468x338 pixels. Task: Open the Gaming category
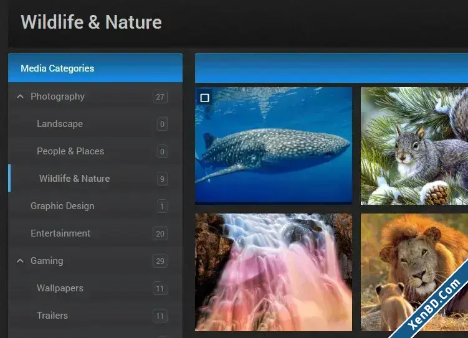[47, 261]
